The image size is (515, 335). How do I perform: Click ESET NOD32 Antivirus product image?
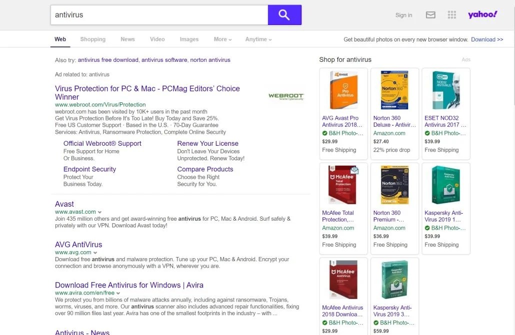coord(445,90)
